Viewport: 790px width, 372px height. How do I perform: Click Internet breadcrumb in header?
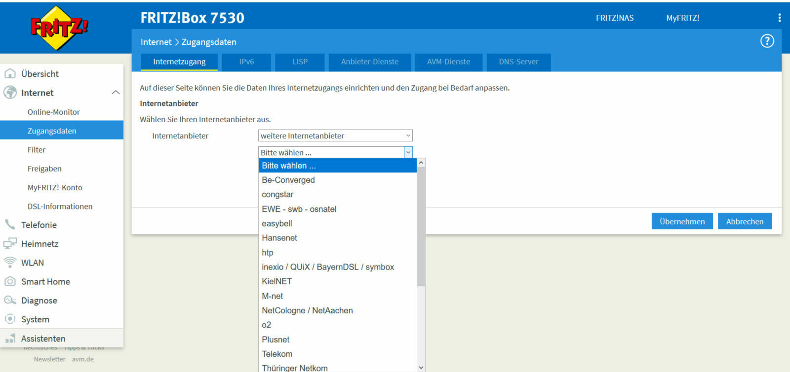[156, 42]
